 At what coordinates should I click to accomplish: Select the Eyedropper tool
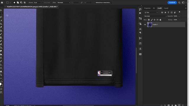point(1,27)
